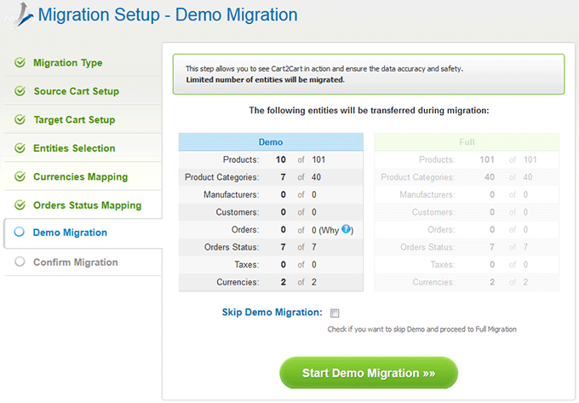Click the Demo Orders row label
Screen dimensions: 579x403
point(245,230)
